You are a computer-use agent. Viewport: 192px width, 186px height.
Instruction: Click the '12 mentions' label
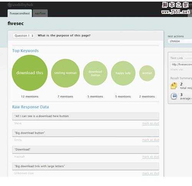[x=30, y=96]
